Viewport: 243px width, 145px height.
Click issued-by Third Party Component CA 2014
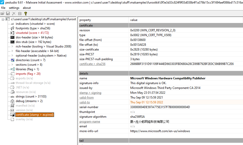click(x=165, y=88)
